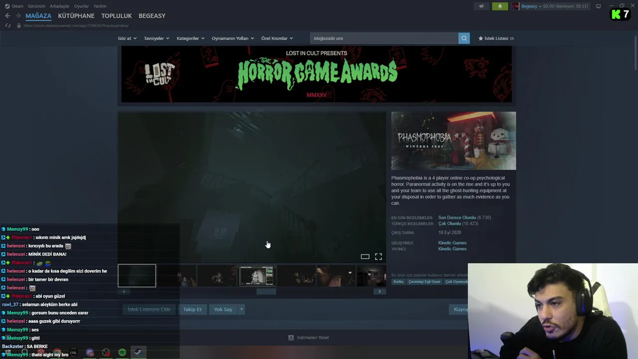Switch to the MAĞAZA tab
Viewport: 638px width, 359px height.
pos(38,16)
